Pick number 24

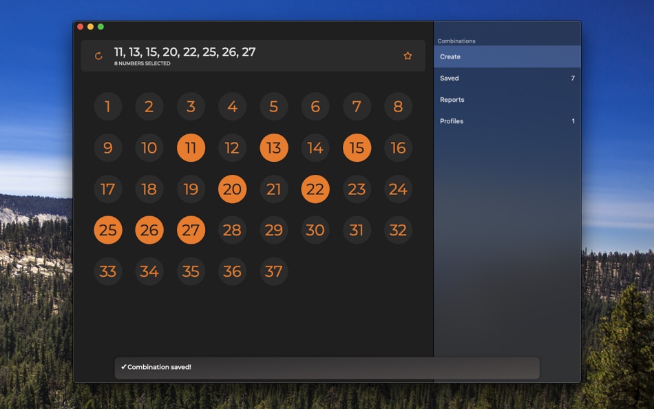(399, 189)
